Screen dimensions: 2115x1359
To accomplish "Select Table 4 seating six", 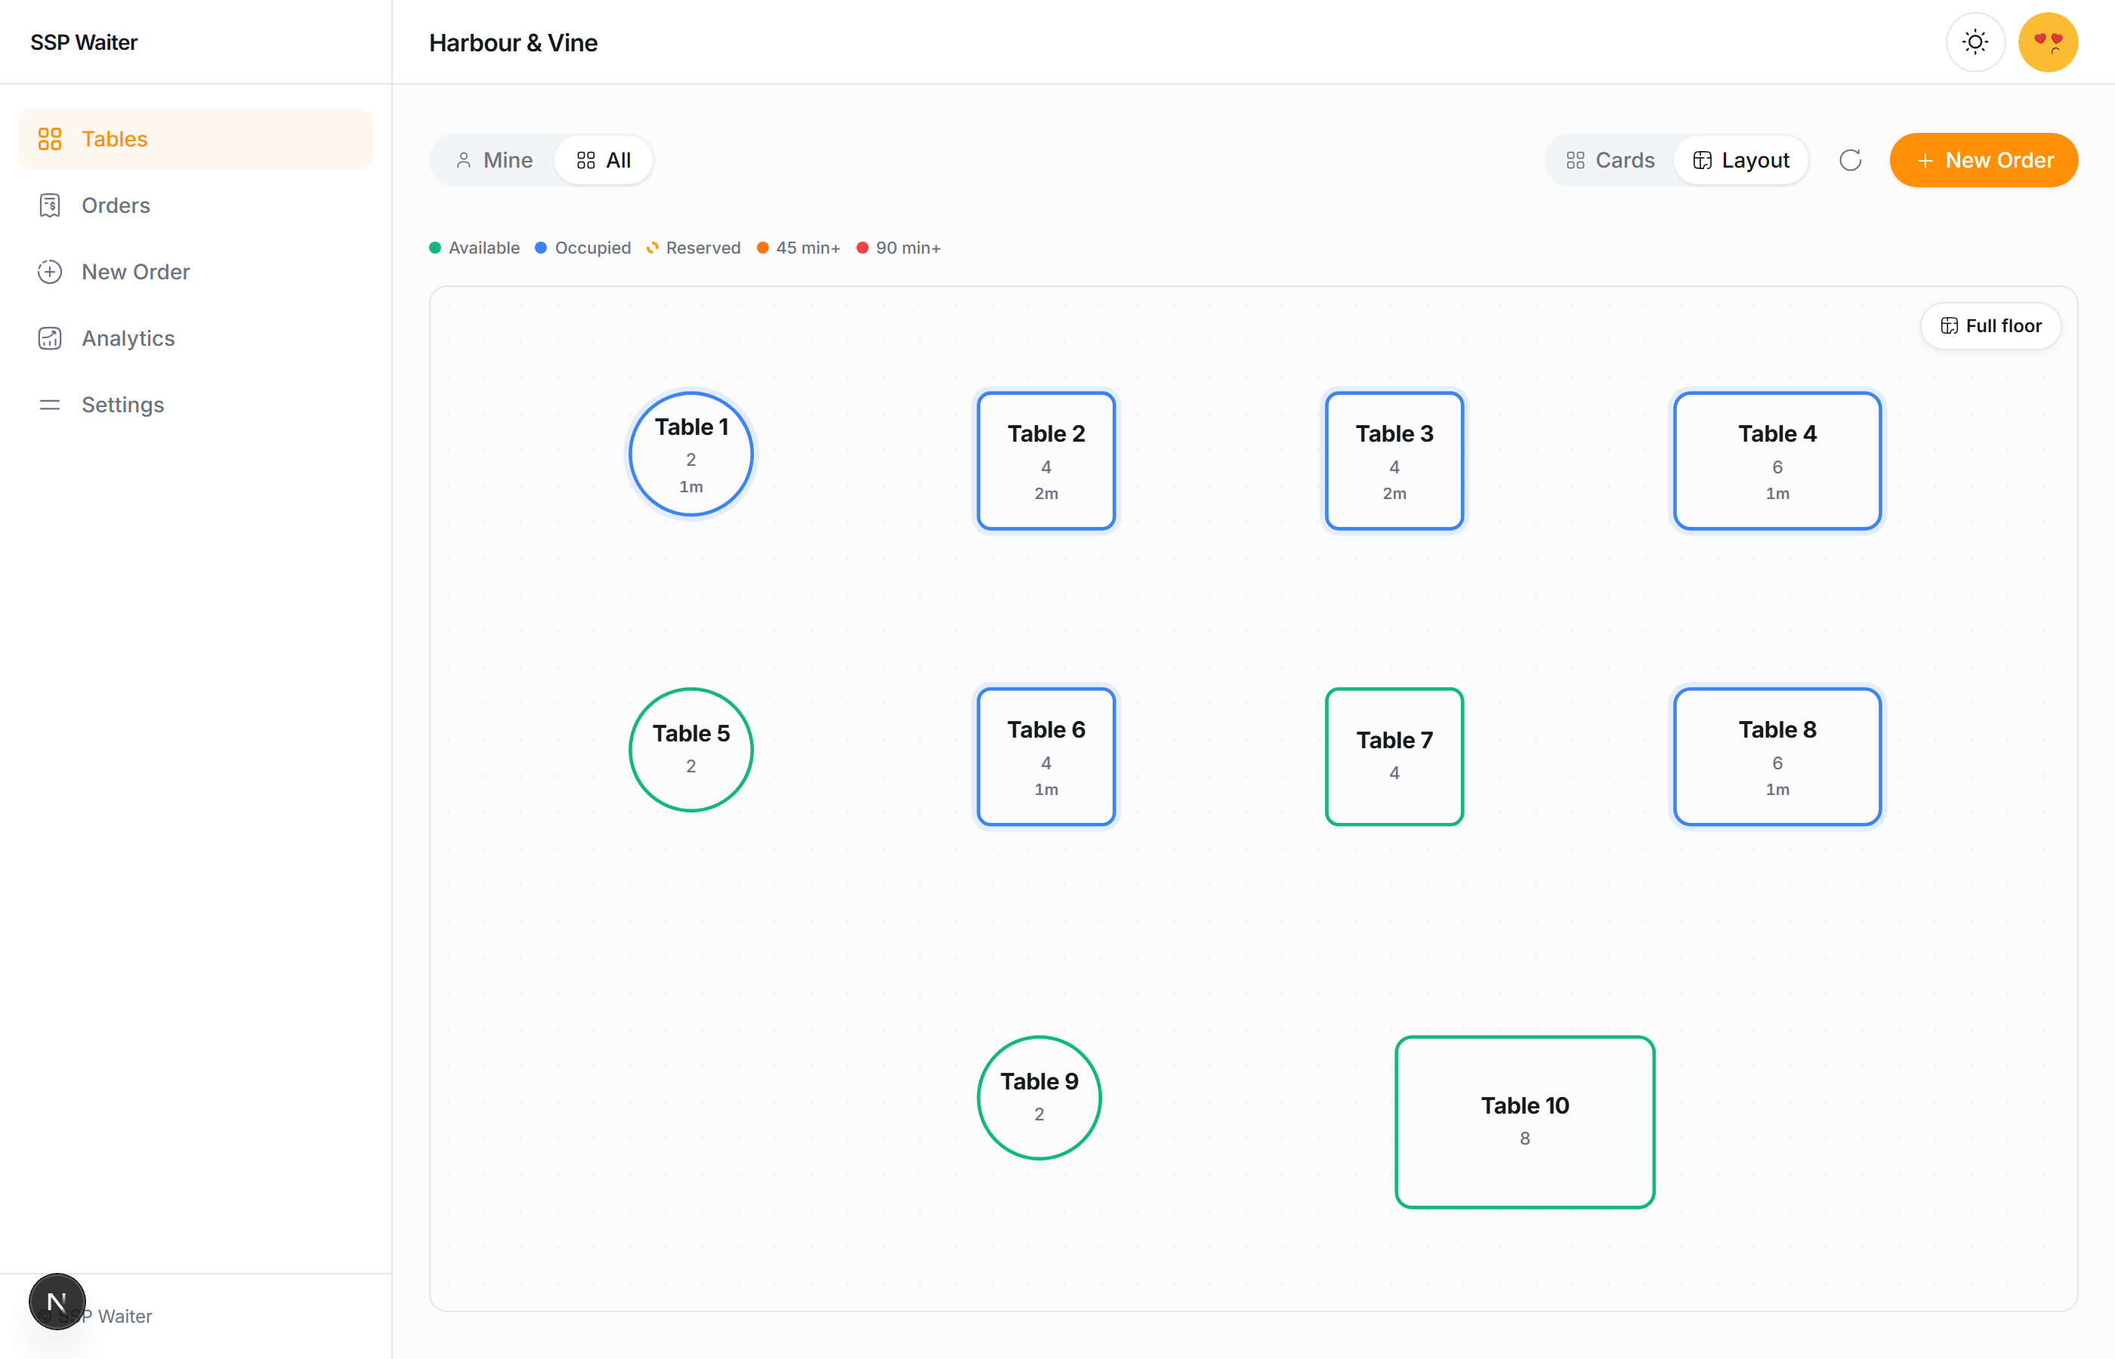I will tap(1777, 461).
